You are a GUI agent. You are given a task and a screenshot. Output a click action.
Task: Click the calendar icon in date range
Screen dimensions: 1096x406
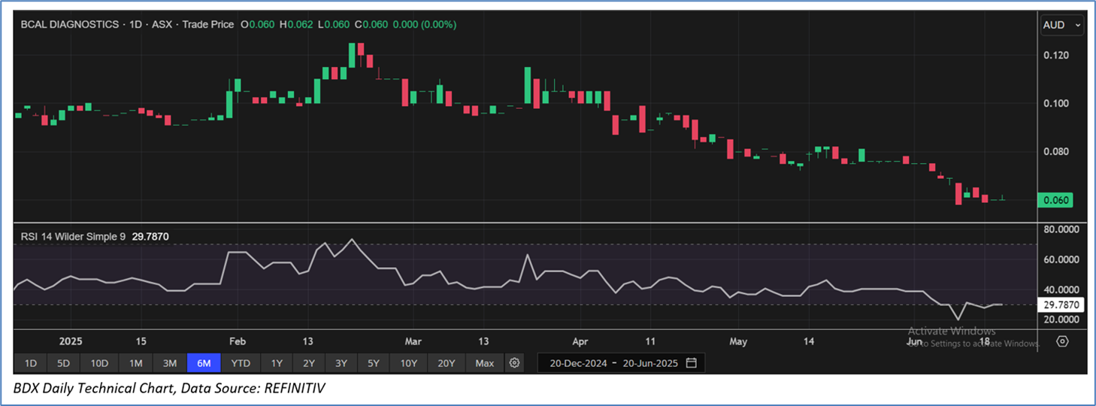click(691, 363)
